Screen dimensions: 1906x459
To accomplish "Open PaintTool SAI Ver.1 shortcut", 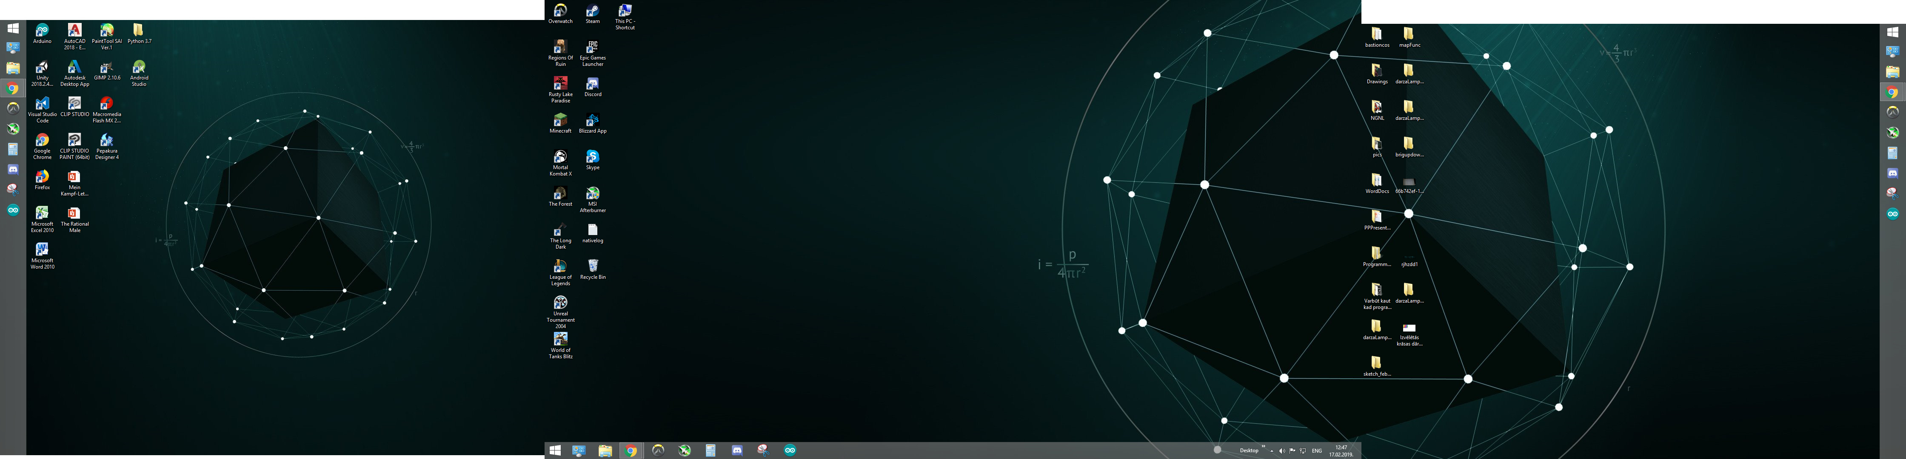I will pyautogui.click(x=106, y=37).
